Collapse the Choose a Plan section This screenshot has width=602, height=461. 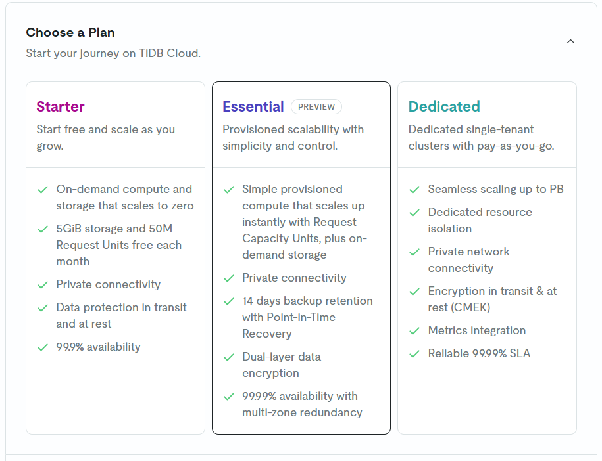coord(570,41)
